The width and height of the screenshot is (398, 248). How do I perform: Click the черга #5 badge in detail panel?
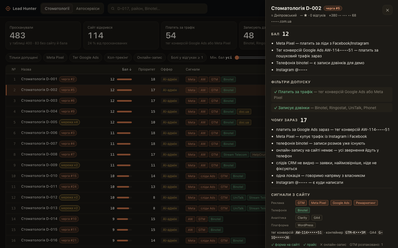333,8
